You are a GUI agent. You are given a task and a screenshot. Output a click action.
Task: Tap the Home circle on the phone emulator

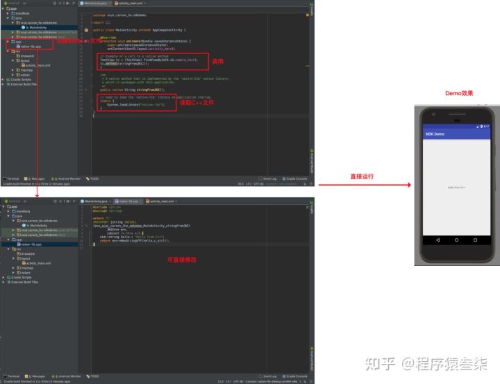457,240
